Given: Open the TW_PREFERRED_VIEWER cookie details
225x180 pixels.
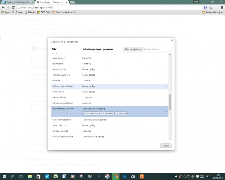Looking at the screenshot, I should pos(93,113).
